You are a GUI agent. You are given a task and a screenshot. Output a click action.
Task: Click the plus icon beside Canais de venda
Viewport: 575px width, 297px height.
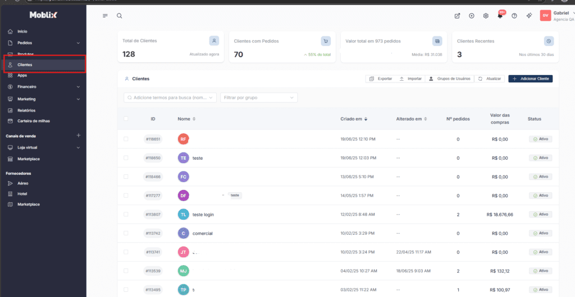(x=79, y=136)
